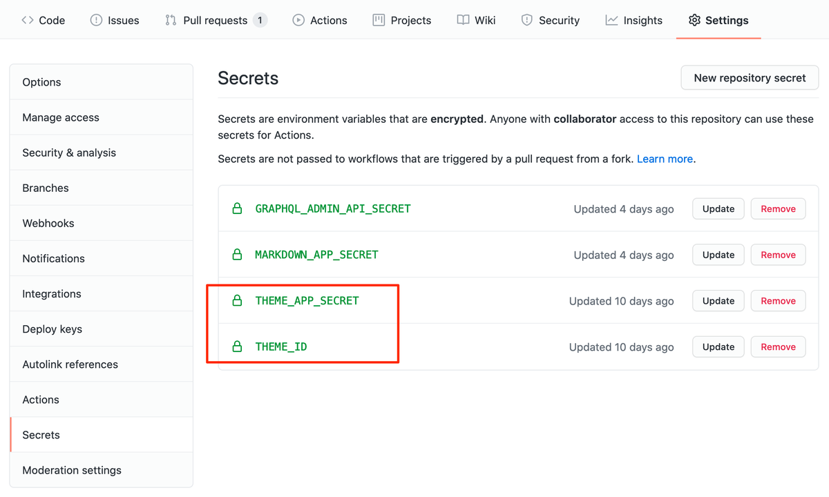The height and width of the screenshot is (497, 829).
Task: Switch to the Pull requests tab
Action: click(214, 20)
